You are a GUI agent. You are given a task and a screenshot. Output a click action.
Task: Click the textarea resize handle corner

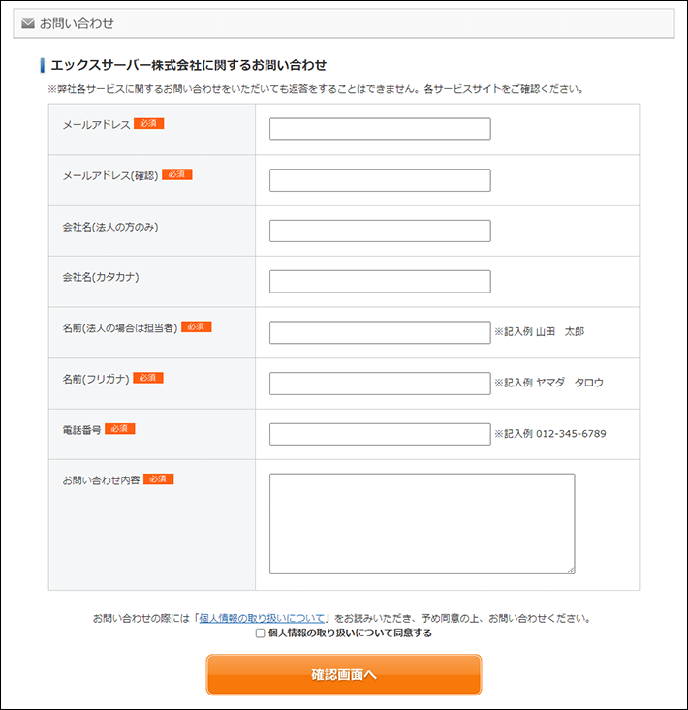click(571, 570)
